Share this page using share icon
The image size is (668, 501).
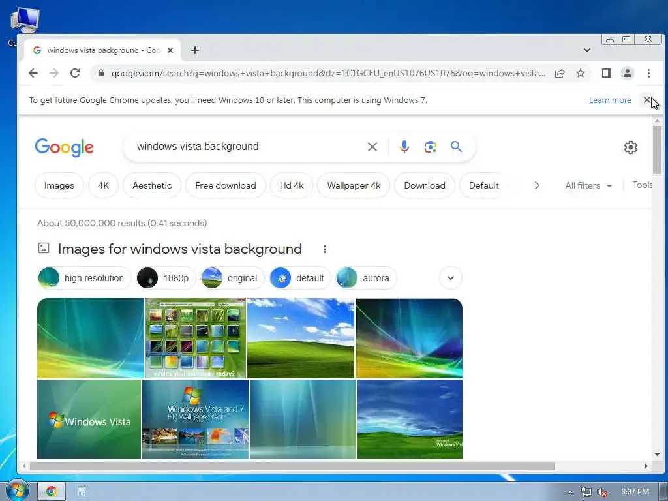(560, 73)
